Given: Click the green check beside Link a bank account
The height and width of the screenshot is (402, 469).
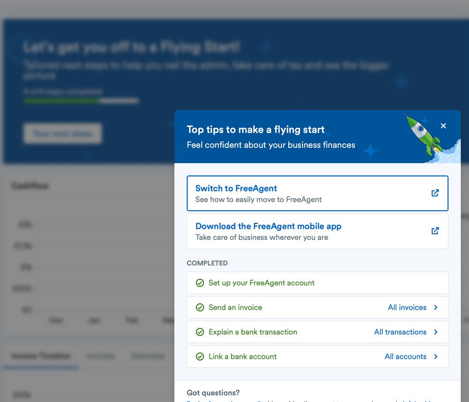Looking at the screenshot, I should click(200, 356).
